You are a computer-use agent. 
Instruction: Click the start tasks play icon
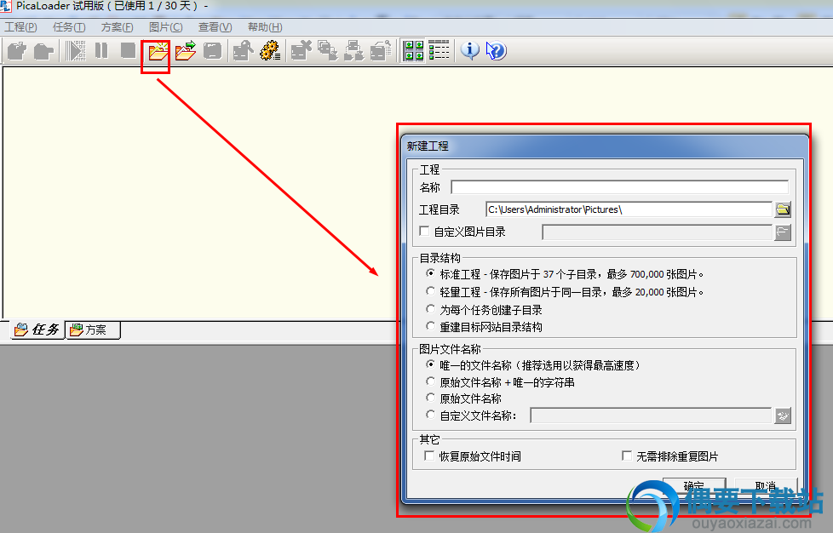click(76, 51)
